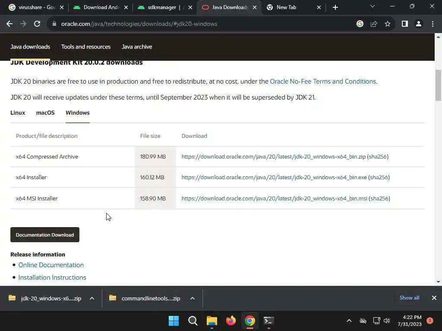Close the downloads bar
This screenshot has height=331, width=442.
tap(434, 298)
